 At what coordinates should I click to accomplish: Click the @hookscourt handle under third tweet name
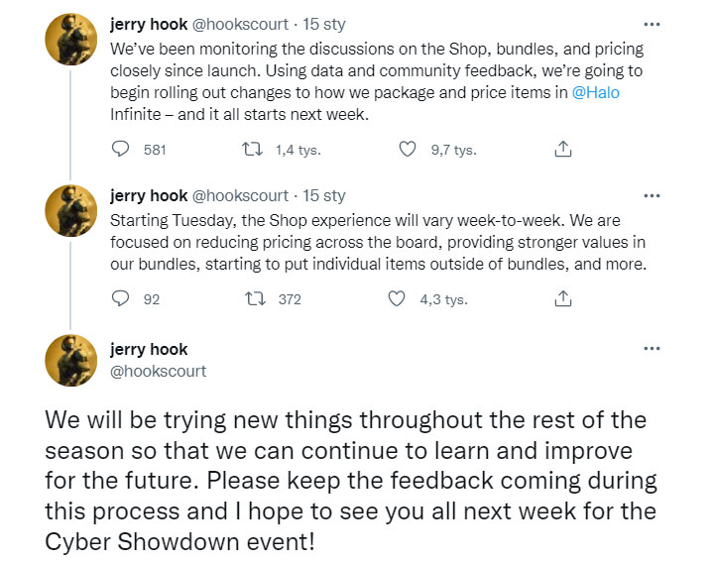pos(158,371)
